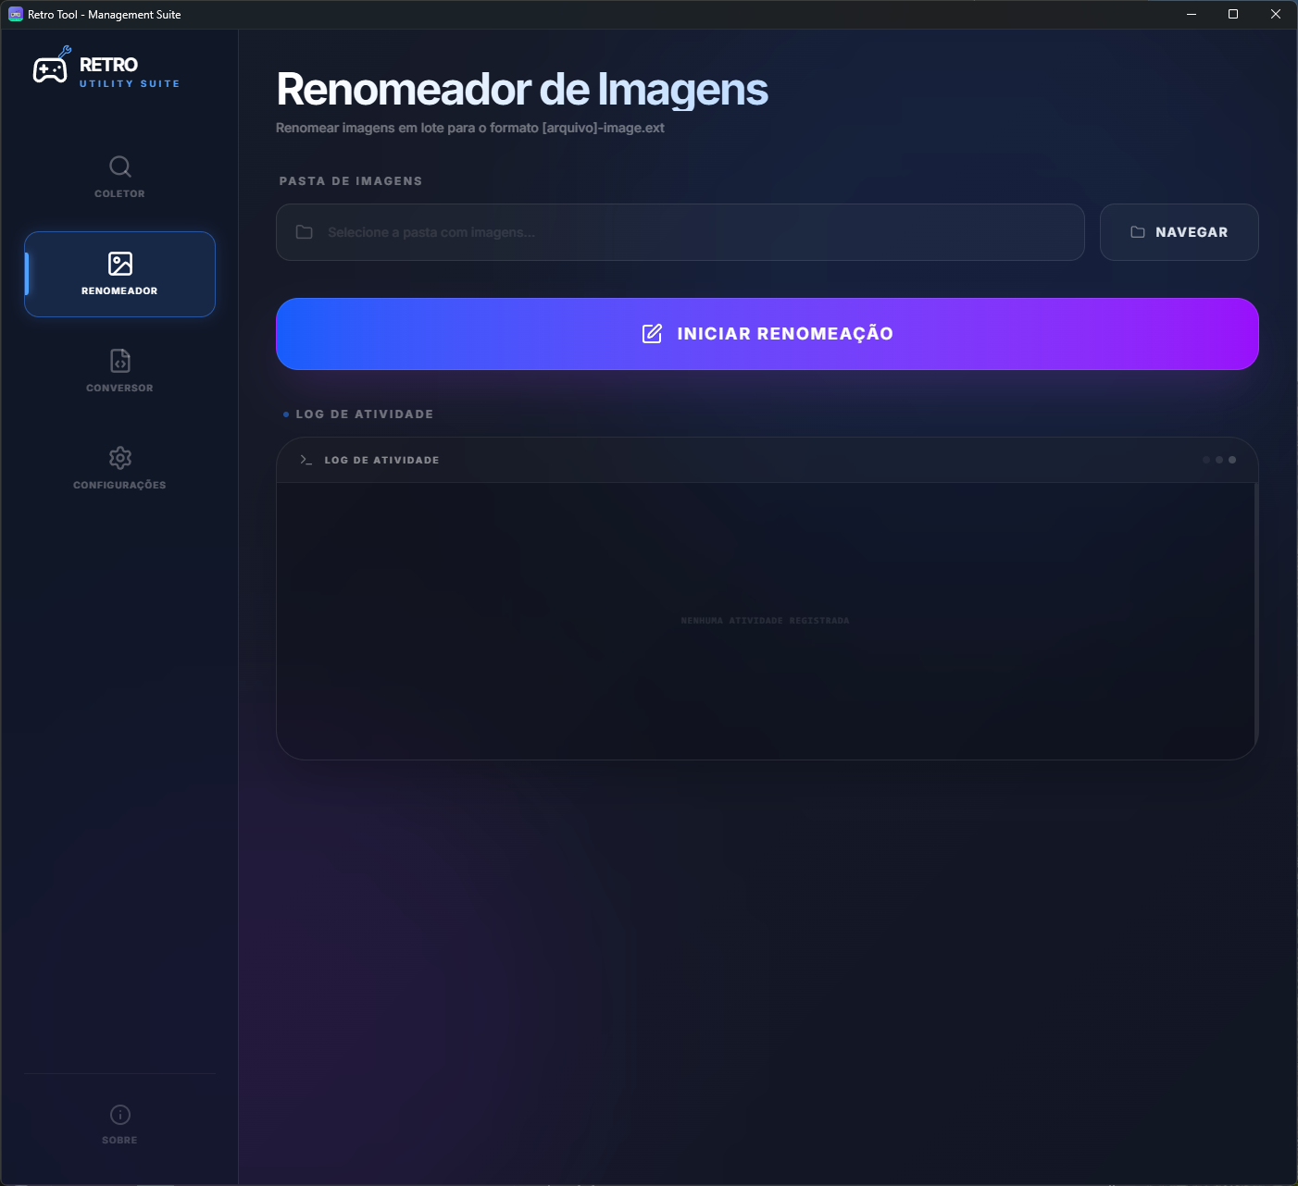1298x1186 pixels.
Task: Click the folder icon inside the path field
Action: 305,231
